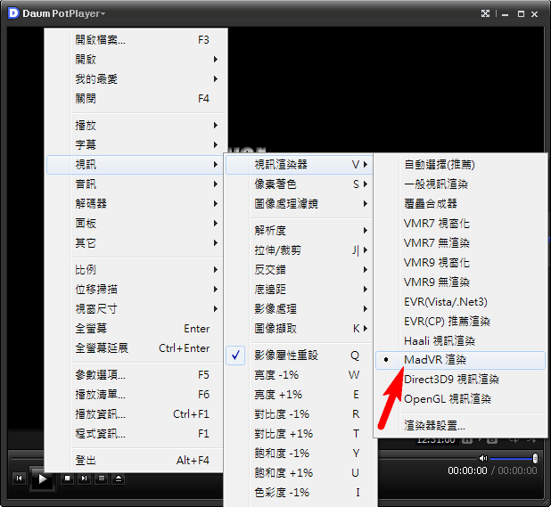Open 程式資訊... (F1)
The image size is (551, 507).
[x=135, y=434]
